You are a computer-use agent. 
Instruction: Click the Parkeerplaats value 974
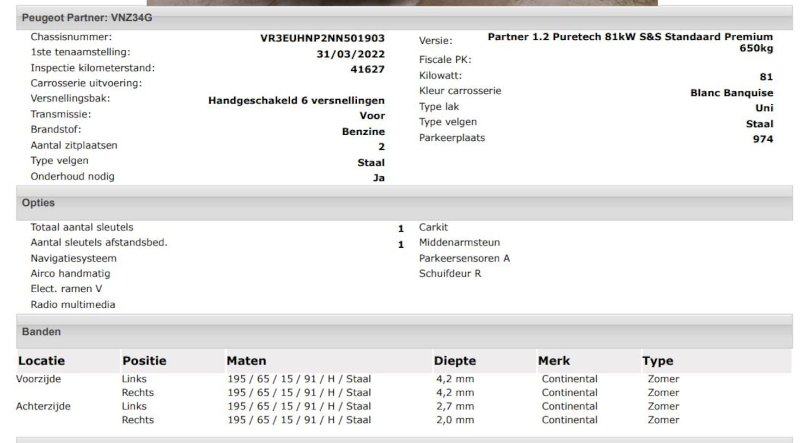click(763, 139)
